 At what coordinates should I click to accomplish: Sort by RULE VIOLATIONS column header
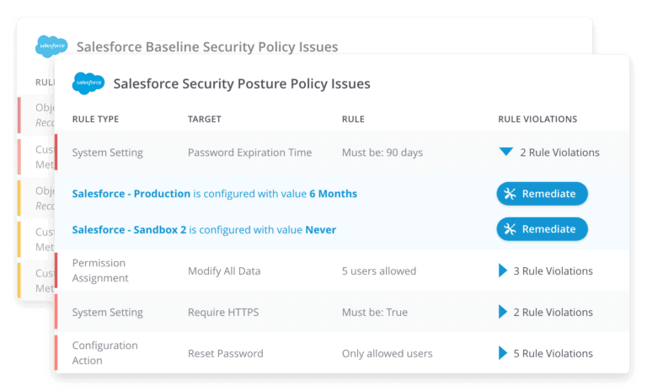coord(537,120)
